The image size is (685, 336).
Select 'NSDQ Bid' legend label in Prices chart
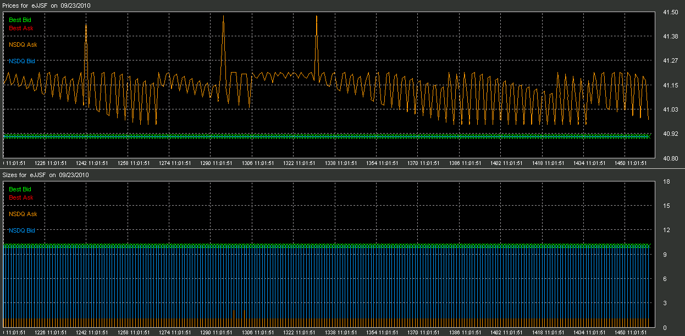pyautogui.click(x=22, y=61)
